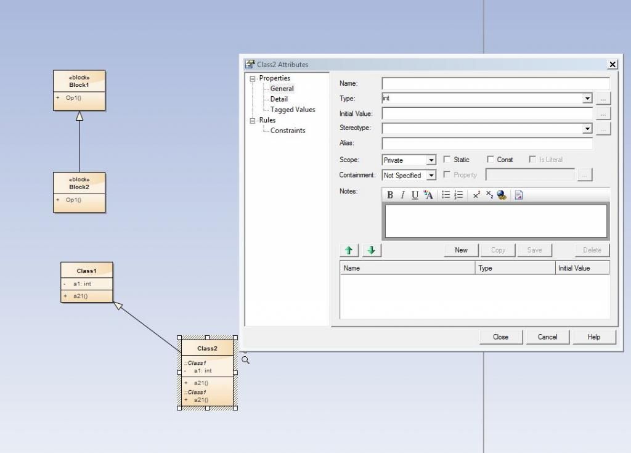Click the Close button at dialog bottom
This screenshot has width=631, height=453.
(x=500, y=337)
